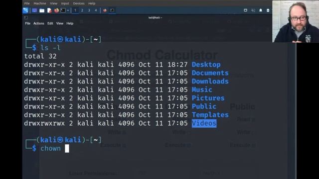Image resolution: width=319 pixels, height=179 pixels.
Task: Expand the terminal launcher dropdown arrow
Action: pyautogui.click(x=68, y=10)
